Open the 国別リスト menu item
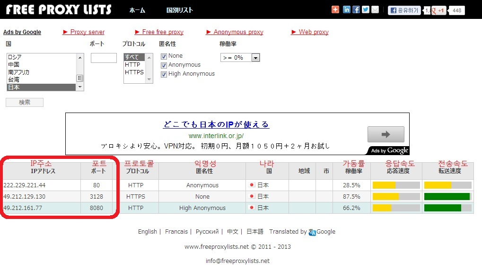 [180, 10]
